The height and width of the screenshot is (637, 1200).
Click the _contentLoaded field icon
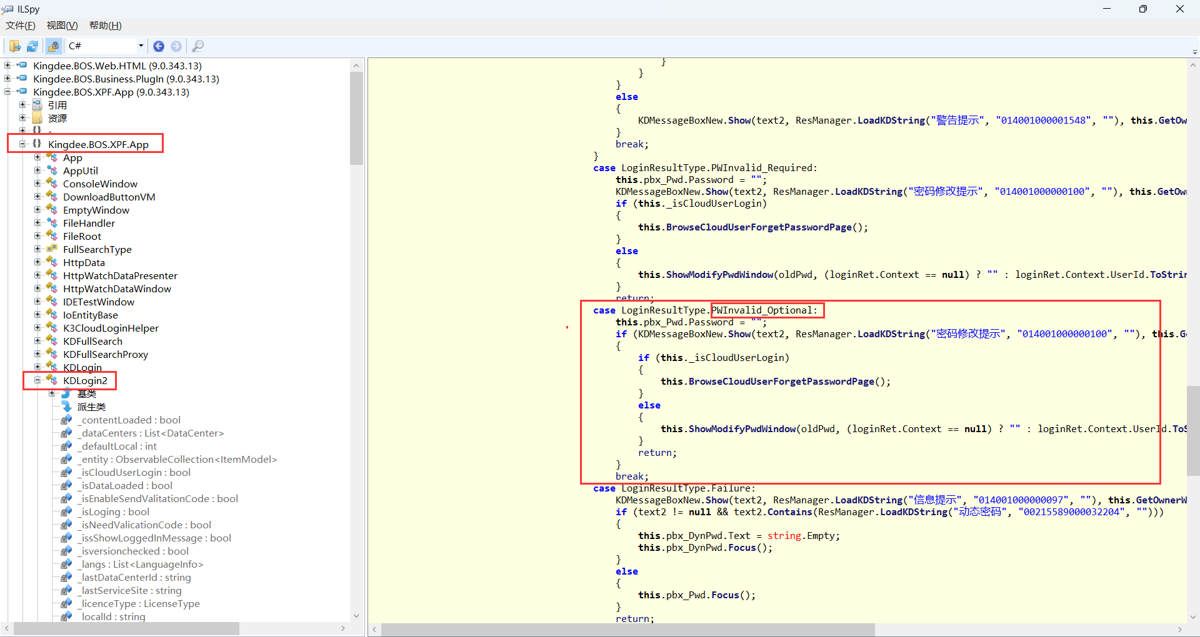tap(67, 419)
